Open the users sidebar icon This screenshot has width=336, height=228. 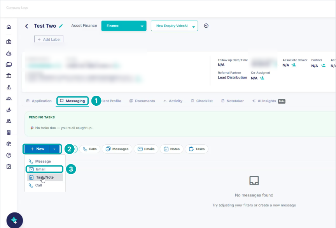coord(9,121)
